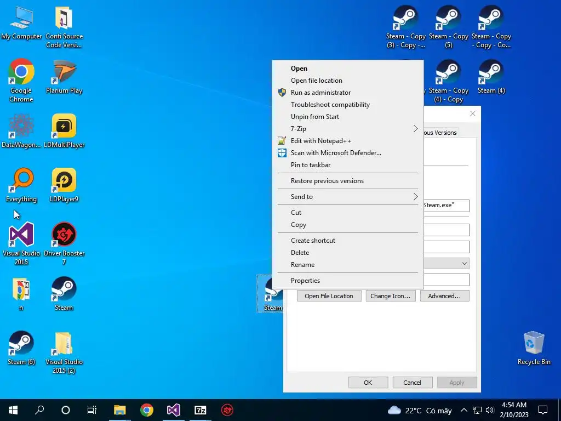
Task: Open 7-Zip from the taskbar
Action: click(200, 410)
